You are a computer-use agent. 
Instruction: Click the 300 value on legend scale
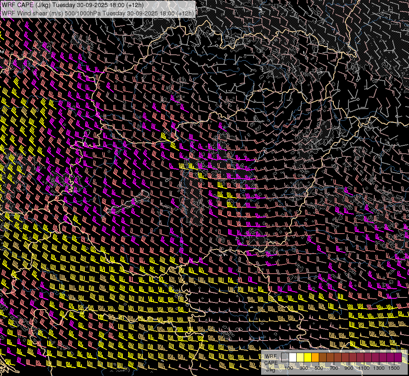pyautogui.click(x=304, y=368)
